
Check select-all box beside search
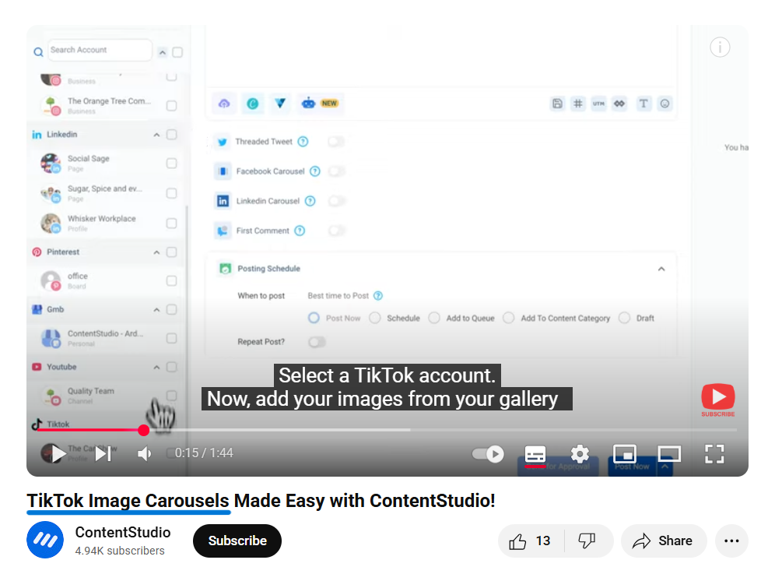[177, 52]
